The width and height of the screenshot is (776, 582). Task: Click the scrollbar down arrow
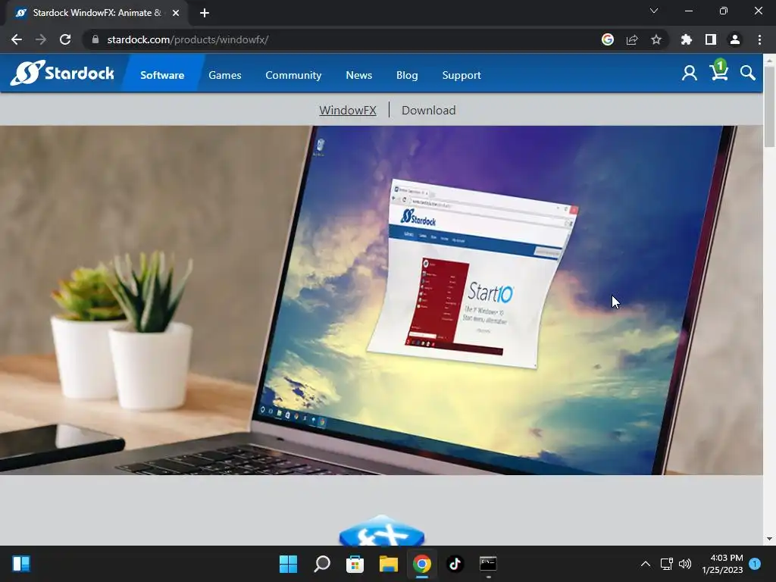point(769,539)
